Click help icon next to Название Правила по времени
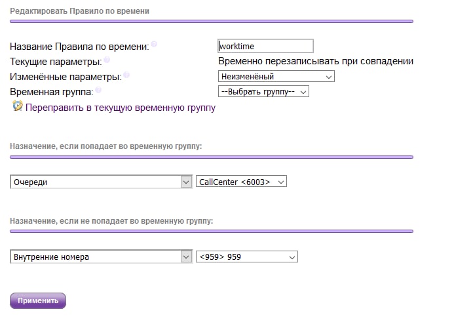Image resolution: width=473 pixels, height=330 pixels. click(154, 44)
